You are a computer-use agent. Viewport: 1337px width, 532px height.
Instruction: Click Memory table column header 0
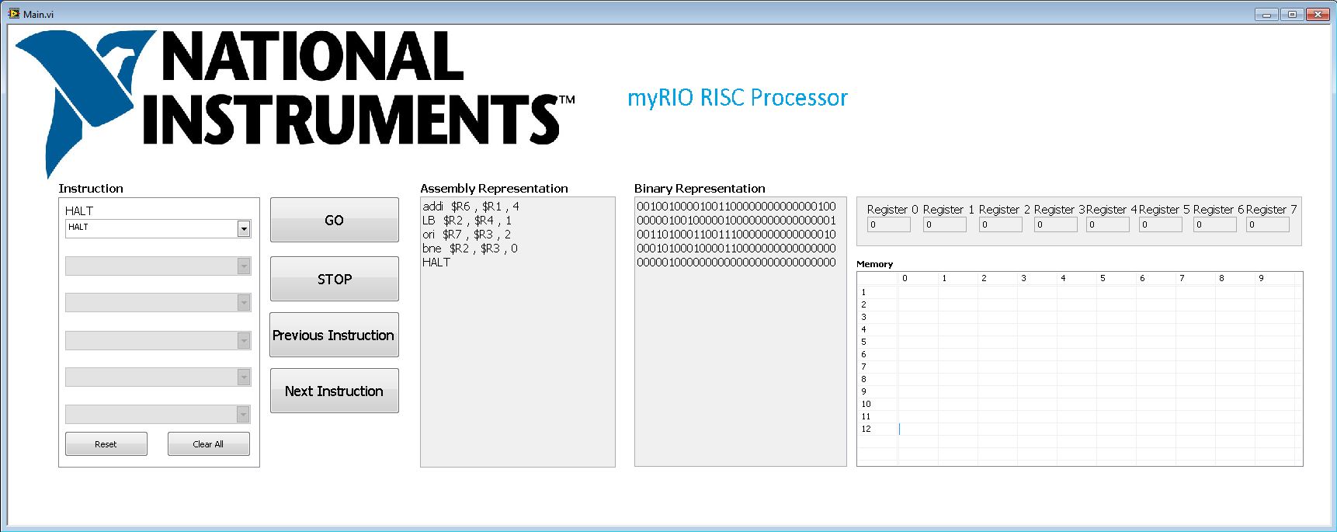(x=905, y=278)
